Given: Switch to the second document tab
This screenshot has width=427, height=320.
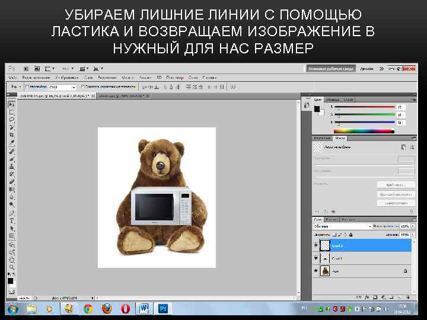Looking at the screenshot, I should [x=124, y=96].
